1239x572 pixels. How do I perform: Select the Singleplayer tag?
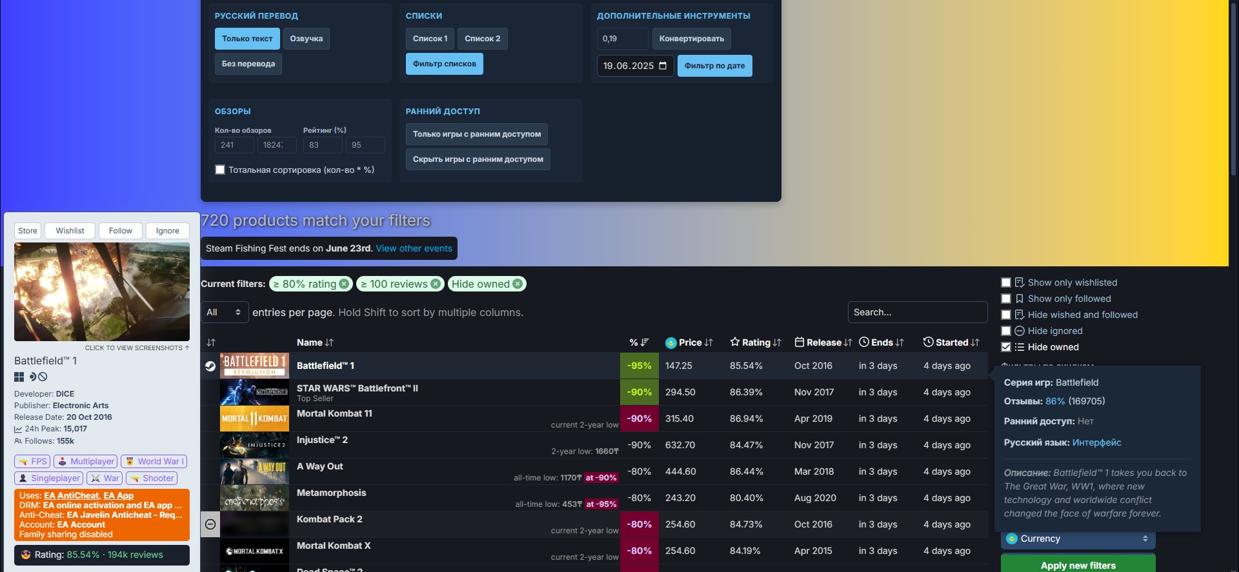point(49,478)
